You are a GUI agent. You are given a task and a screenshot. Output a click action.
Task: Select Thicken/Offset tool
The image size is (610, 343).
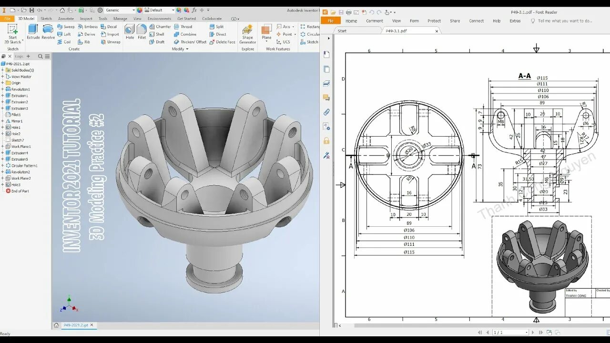(x=190, y=42)
